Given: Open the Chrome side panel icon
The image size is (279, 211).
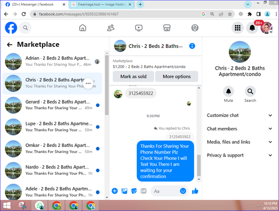Looking at the screenshot, I should (x=258, y=14).
